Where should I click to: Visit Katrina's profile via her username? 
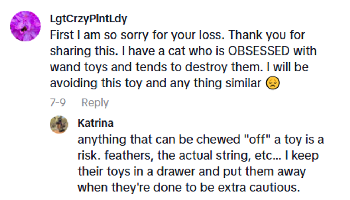click(x=95, y=123)
